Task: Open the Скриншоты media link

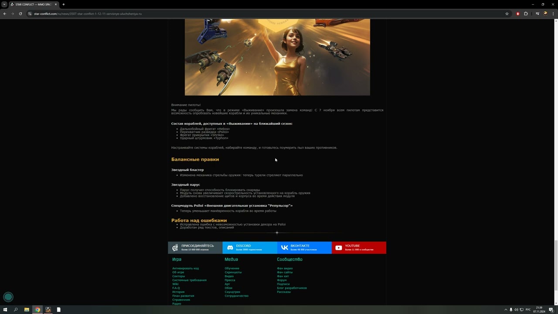Action: (x=233, y=272)
